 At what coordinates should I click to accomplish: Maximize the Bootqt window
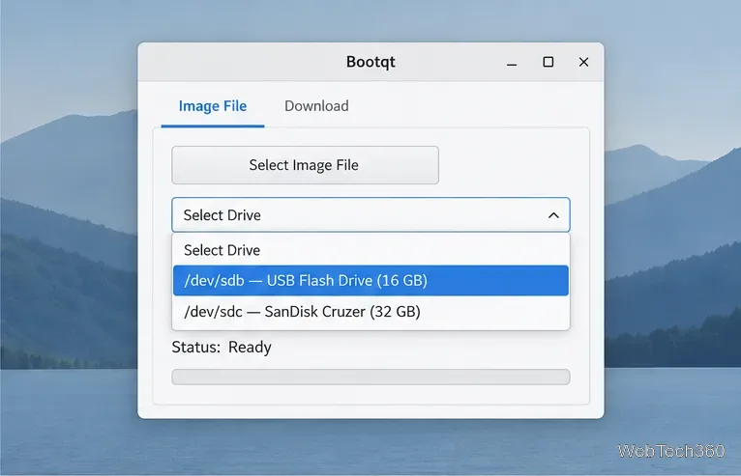coord(548,62)
